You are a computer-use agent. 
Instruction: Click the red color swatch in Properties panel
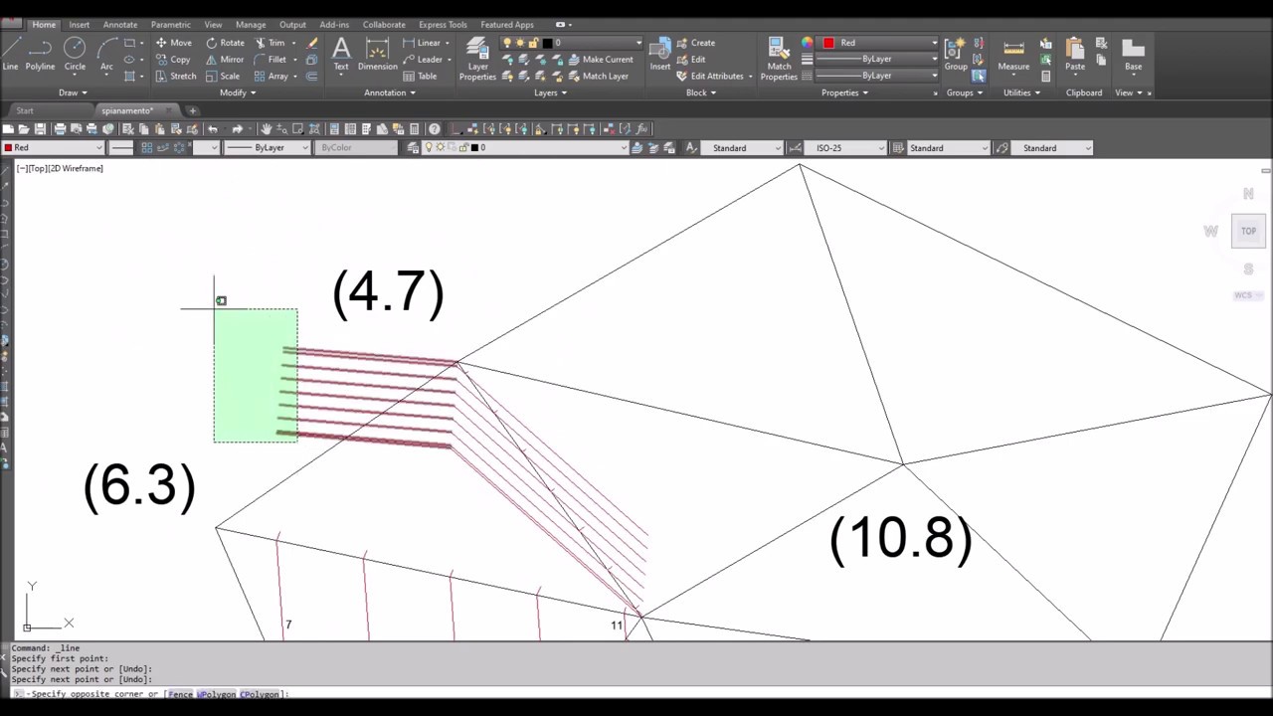(x=828, y=43)
